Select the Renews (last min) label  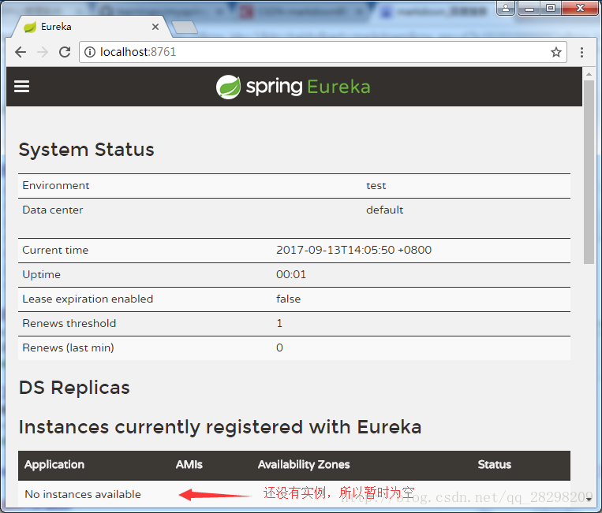68,348
